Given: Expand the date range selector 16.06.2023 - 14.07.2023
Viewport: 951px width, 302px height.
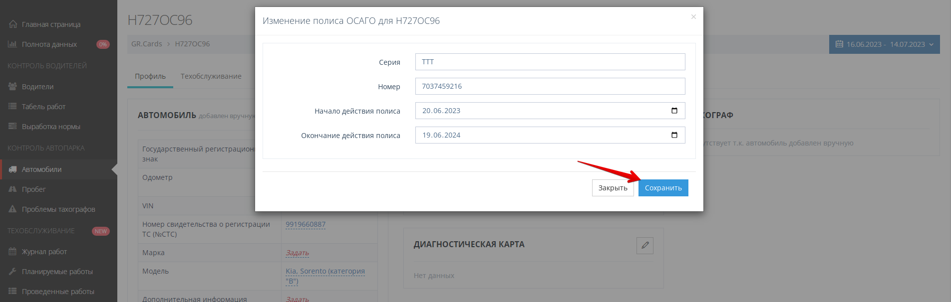Looking at the screenshot, I should (x=884, y=44).
